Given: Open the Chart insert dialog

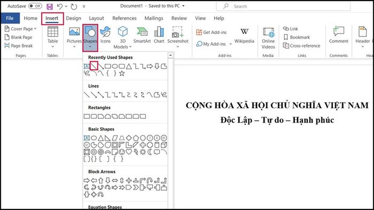Looking at the screenshot, I should [x=159, y=35].
